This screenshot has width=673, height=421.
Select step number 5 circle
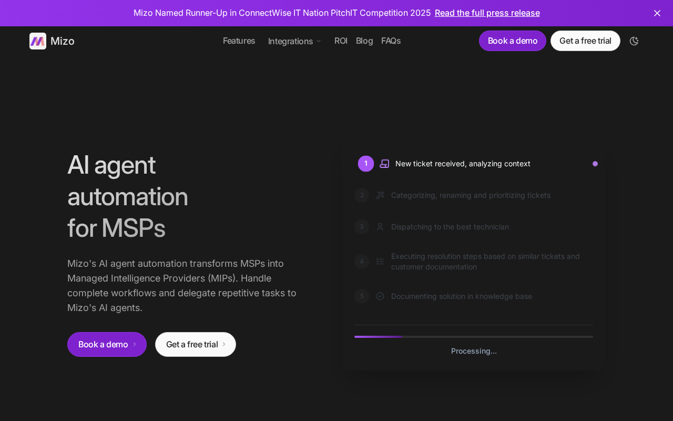click(362, 296)
